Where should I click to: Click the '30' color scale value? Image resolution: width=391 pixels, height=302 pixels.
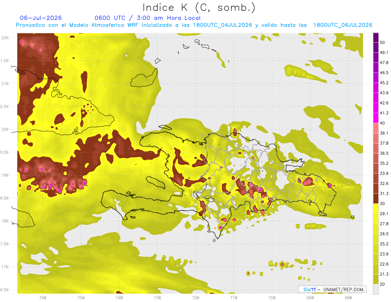(x=383, y=204)
